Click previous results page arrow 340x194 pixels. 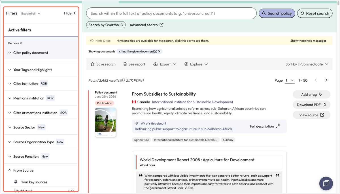pyautogui.click(x=316, y=80)
